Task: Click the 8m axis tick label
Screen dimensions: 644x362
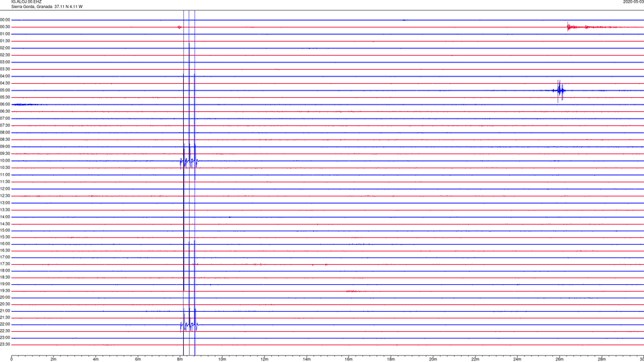Action: tap(180, 359)
